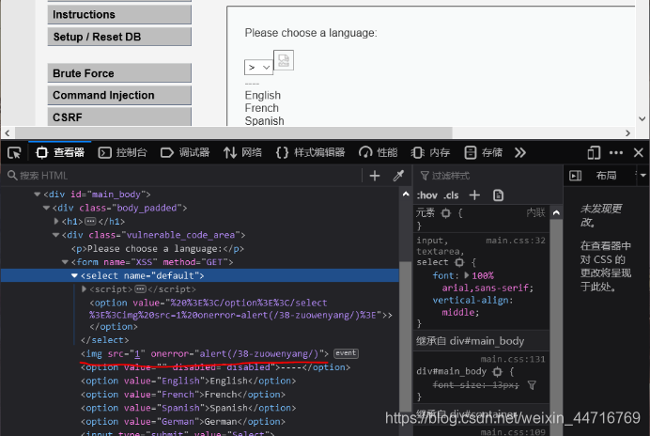The height and width of the screenshot is (436, 650).
Task: Highlight elements matching the element rule selector
Action: point(446,213)
